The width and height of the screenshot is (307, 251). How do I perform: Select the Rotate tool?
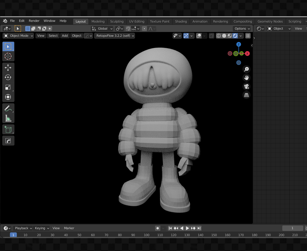click(8, 77)
